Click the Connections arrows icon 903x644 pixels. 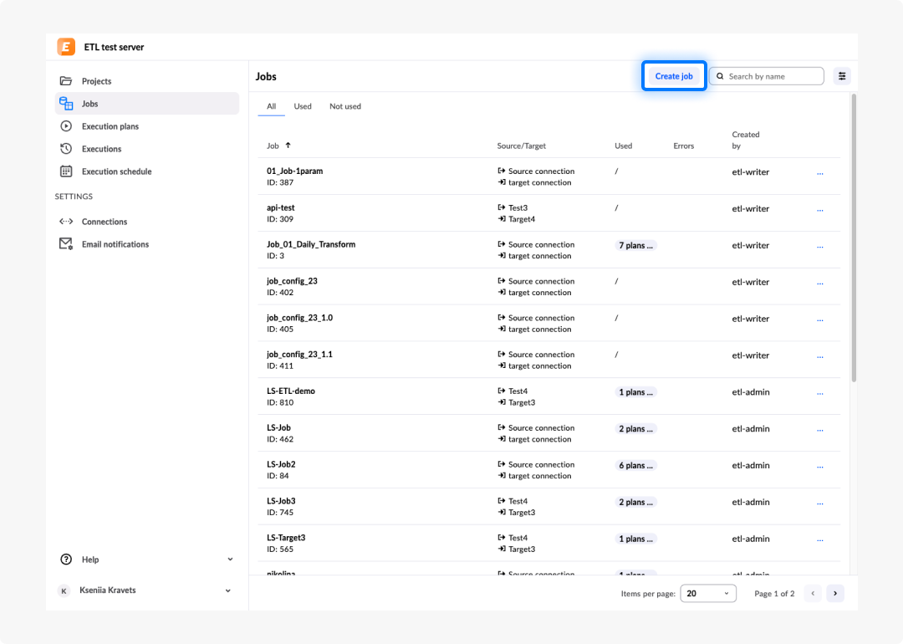click(66, 221)
